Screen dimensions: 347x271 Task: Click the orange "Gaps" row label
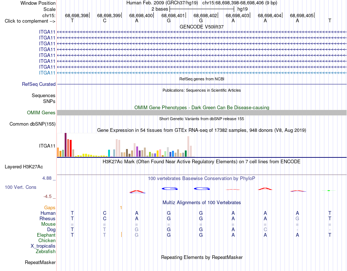click(50, 207)
